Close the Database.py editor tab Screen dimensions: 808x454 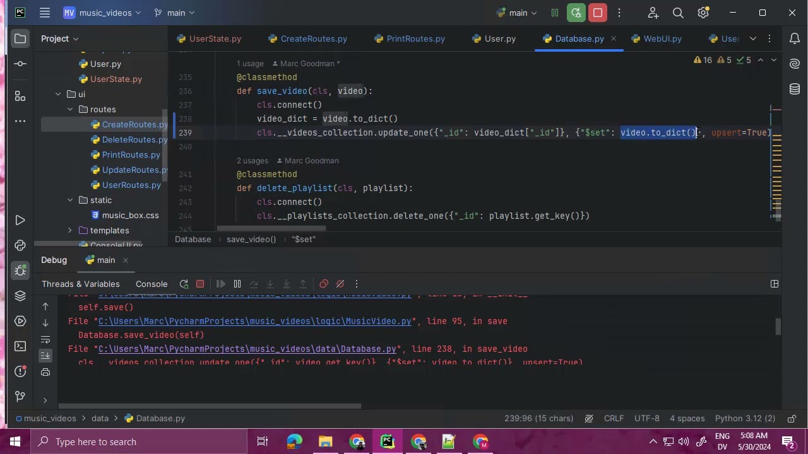click(x=613, y=38)
